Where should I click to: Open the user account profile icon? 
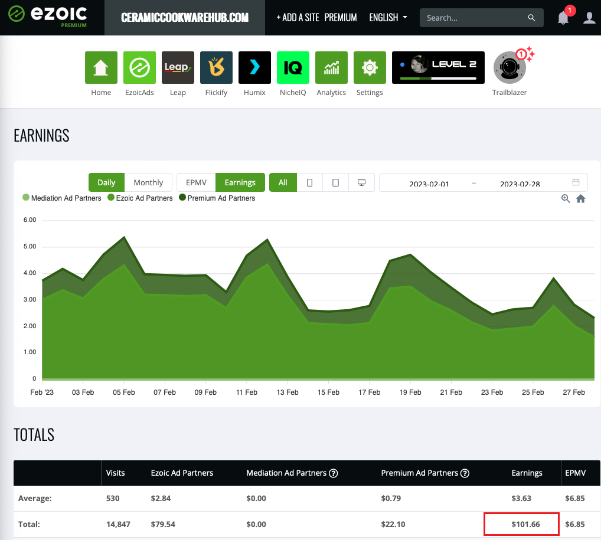(589, 18)
